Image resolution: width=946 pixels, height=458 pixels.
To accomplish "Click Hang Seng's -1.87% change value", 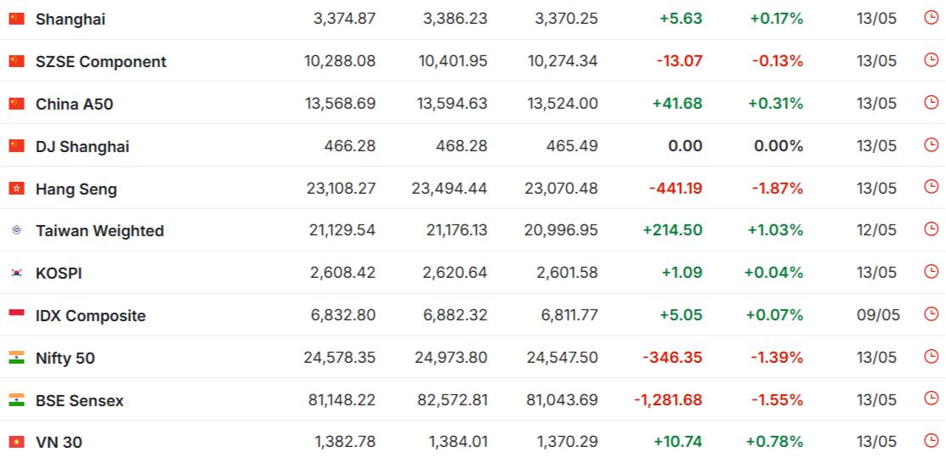I will click(x=777, y=189).
